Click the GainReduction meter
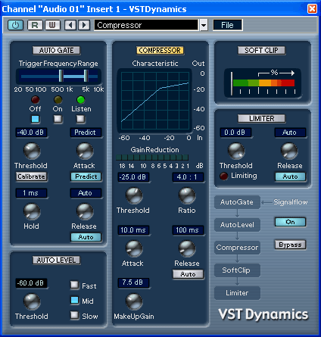The image size is (321, 337). tap(152, 158)
